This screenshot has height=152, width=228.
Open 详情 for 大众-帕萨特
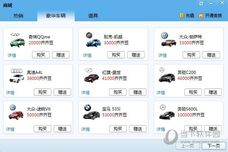coord(163,55)
